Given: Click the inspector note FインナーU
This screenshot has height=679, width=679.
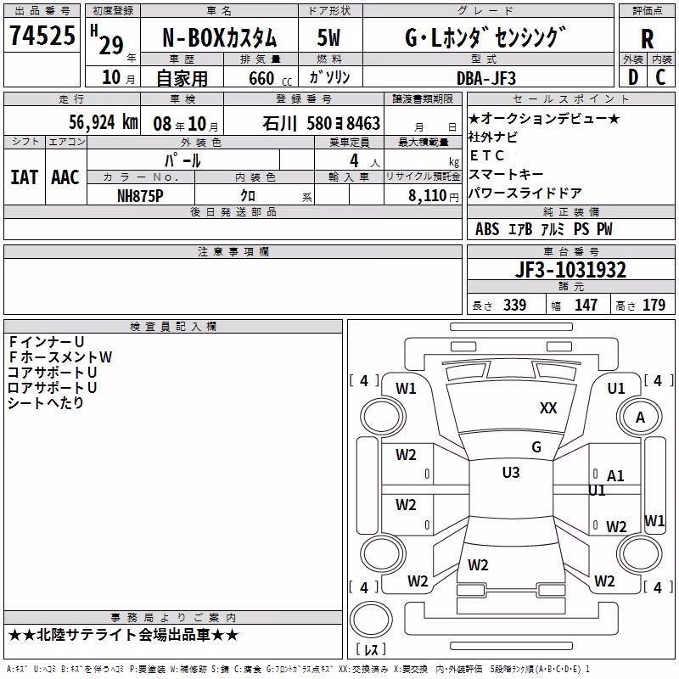Looking at the screenshot, I should click(x=46, y=342).
